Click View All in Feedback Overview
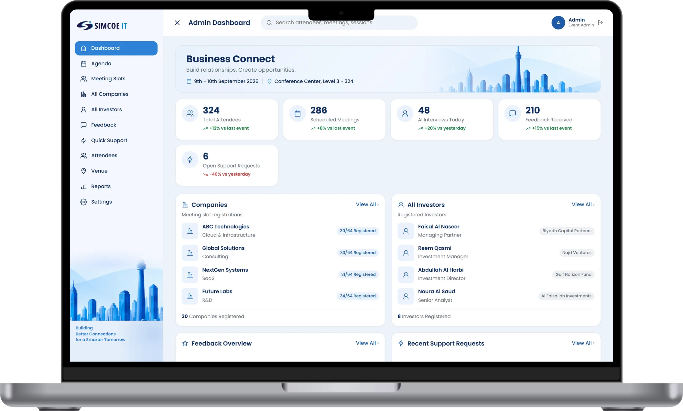 point(367,343)
